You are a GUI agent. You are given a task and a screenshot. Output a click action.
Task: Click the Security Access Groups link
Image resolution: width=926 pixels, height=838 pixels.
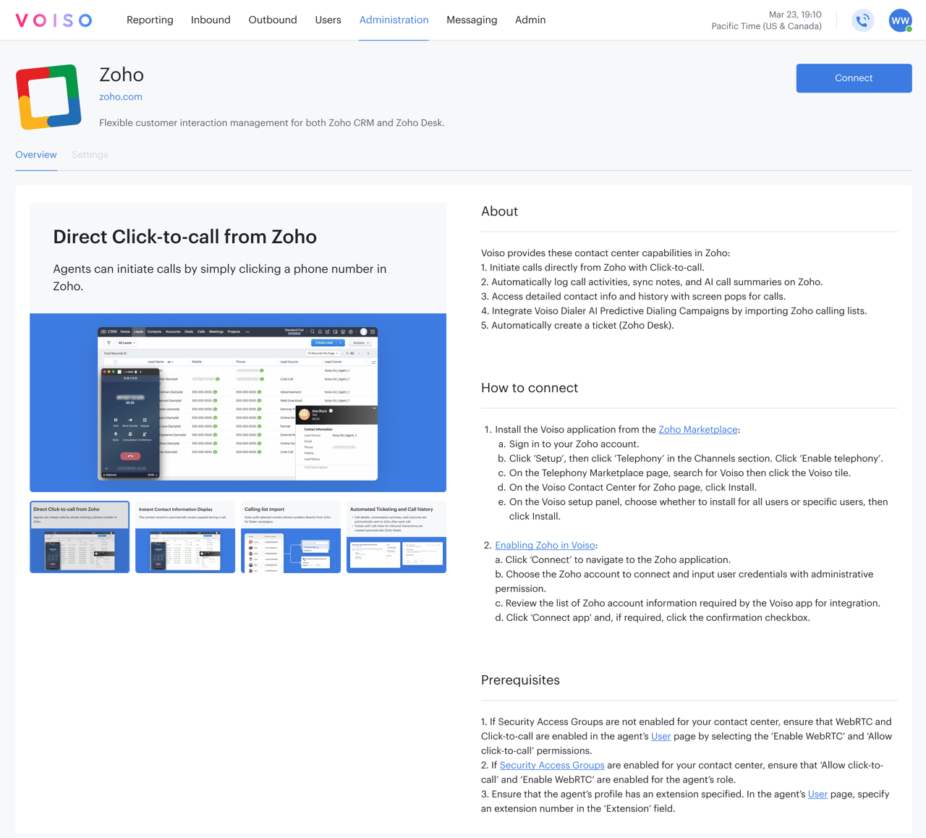pos(552,765)
